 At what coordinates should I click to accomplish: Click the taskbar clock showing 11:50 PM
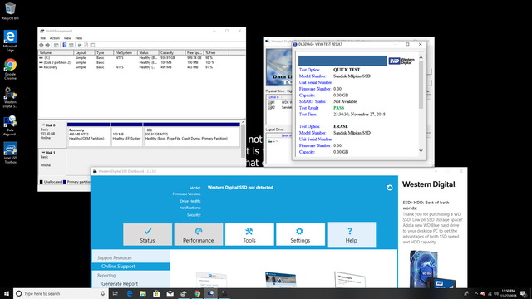tap(509, 293)
